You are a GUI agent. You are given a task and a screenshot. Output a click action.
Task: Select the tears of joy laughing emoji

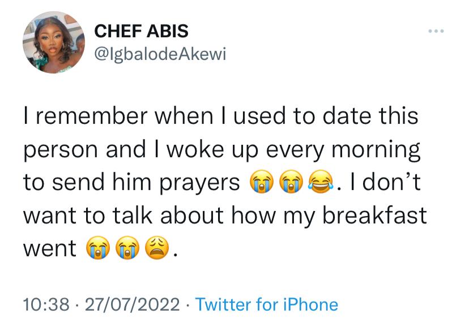click(x=321, y=182)
